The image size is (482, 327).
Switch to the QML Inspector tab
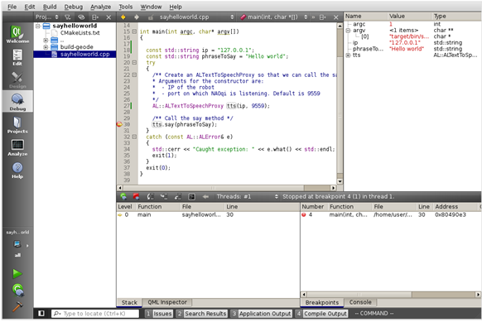coord(167,302)
